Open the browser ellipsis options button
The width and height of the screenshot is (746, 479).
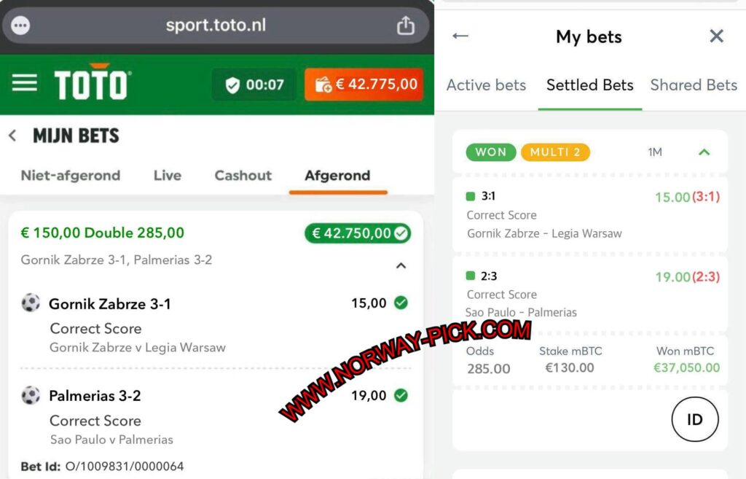pos(20,26)
